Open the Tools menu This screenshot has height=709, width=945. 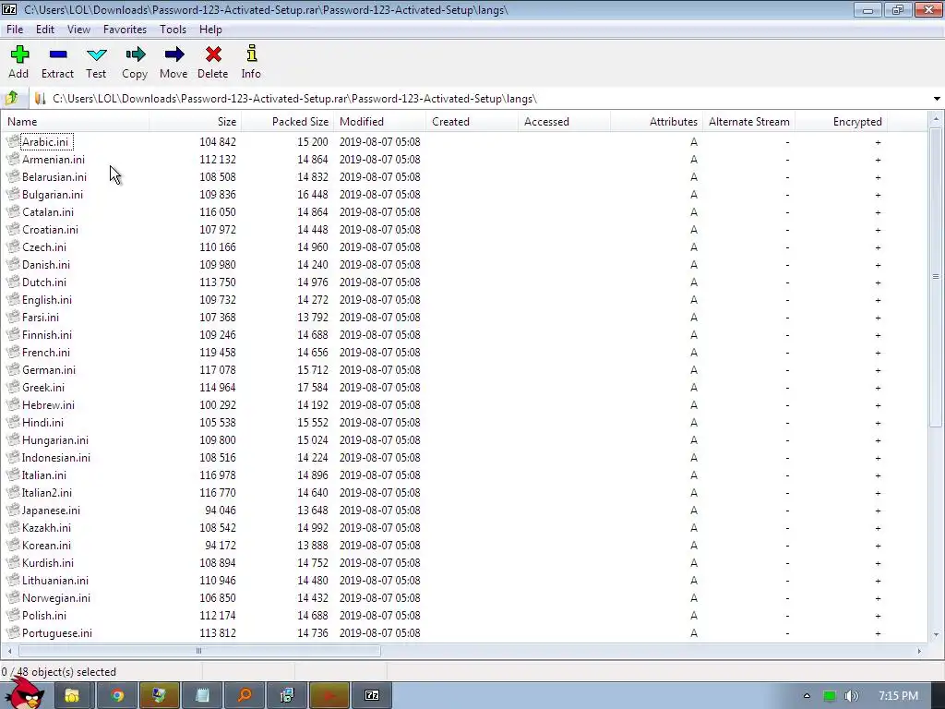pyautogui.click(x=173, y=30)
